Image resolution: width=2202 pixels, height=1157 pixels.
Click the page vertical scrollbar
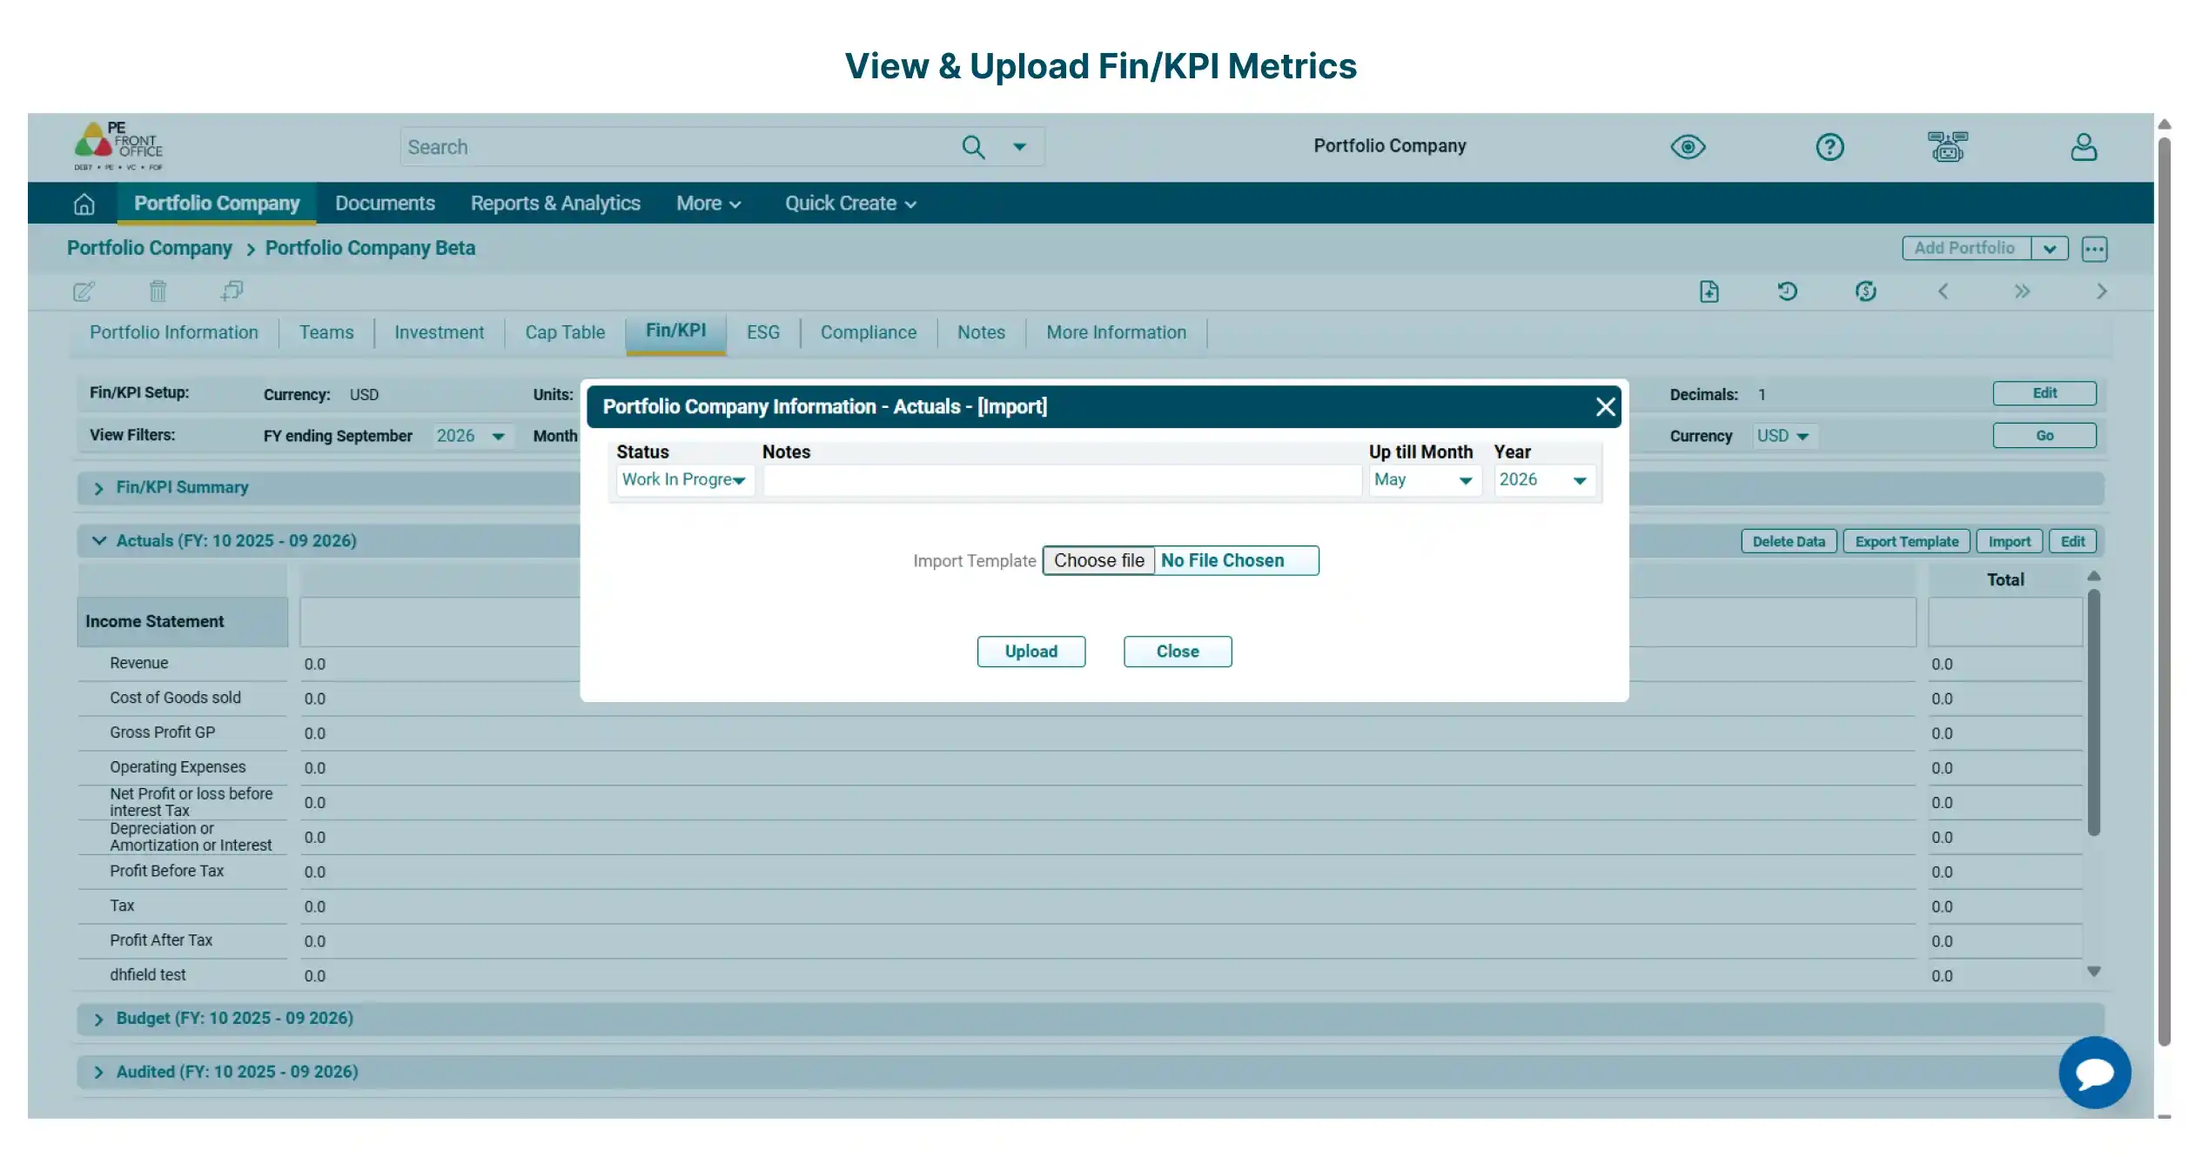point(2164,592)
